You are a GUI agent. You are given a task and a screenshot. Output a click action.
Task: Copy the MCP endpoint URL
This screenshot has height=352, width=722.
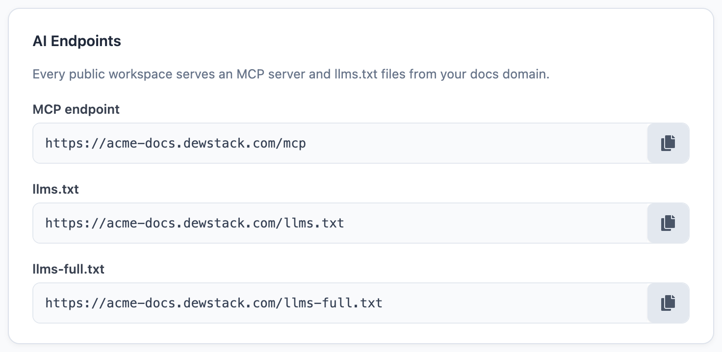(668, 143)
